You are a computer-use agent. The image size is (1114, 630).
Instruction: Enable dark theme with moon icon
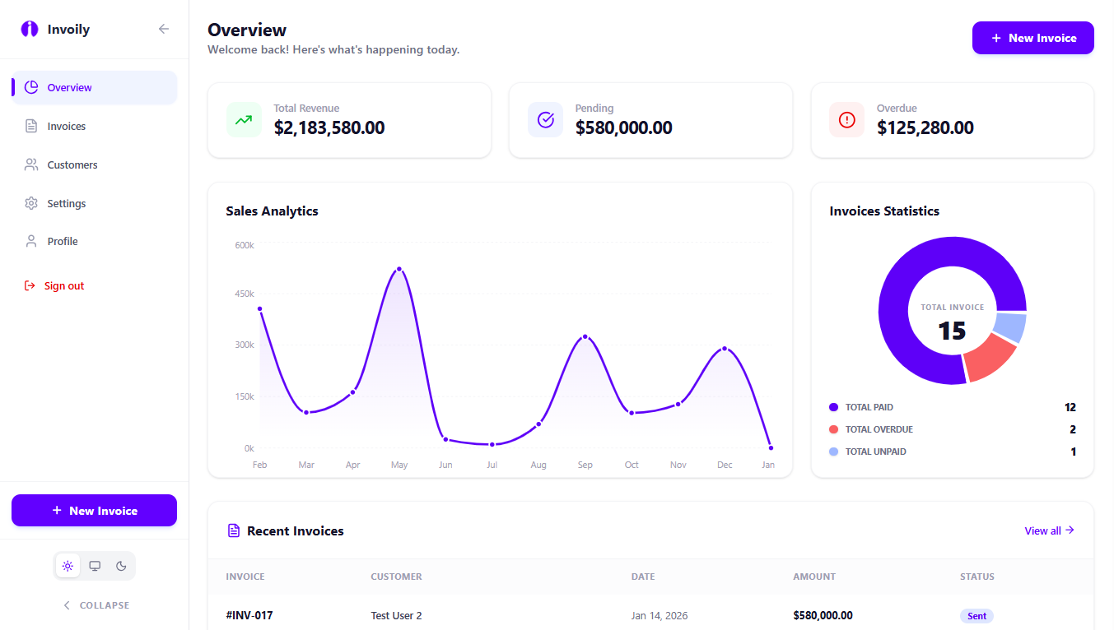tap(121, 566)
